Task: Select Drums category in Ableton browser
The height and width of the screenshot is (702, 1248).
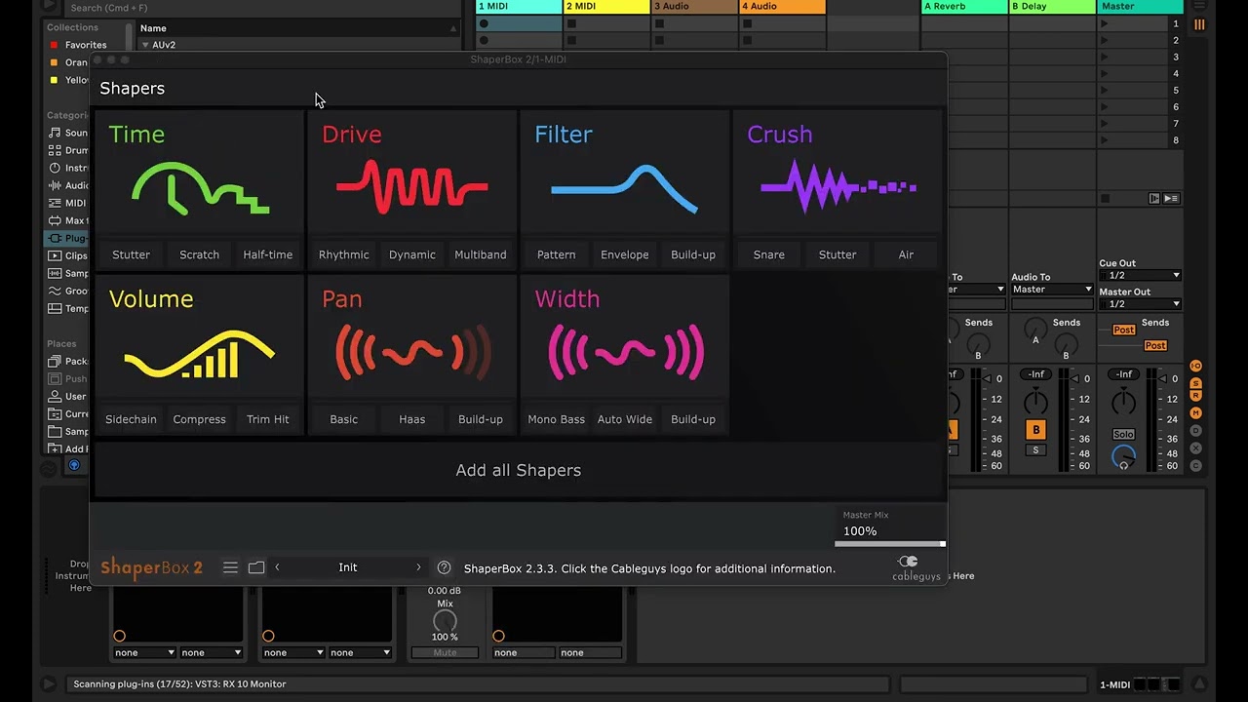Action: click(68, 150)
